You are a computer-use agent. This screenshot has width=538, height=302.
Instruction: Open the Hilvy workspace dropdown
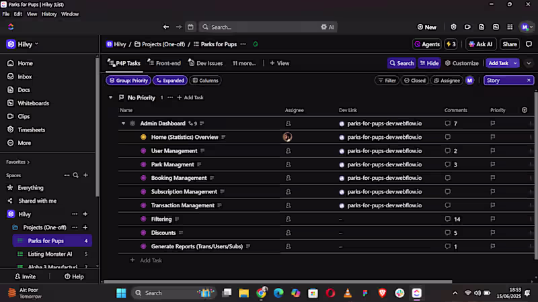pyautogui.click(x=23, y=44)
